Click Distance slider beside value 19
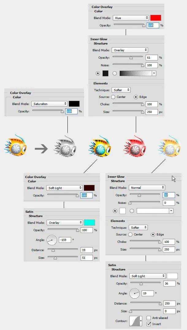187x330 pixels. click(63, 250)
